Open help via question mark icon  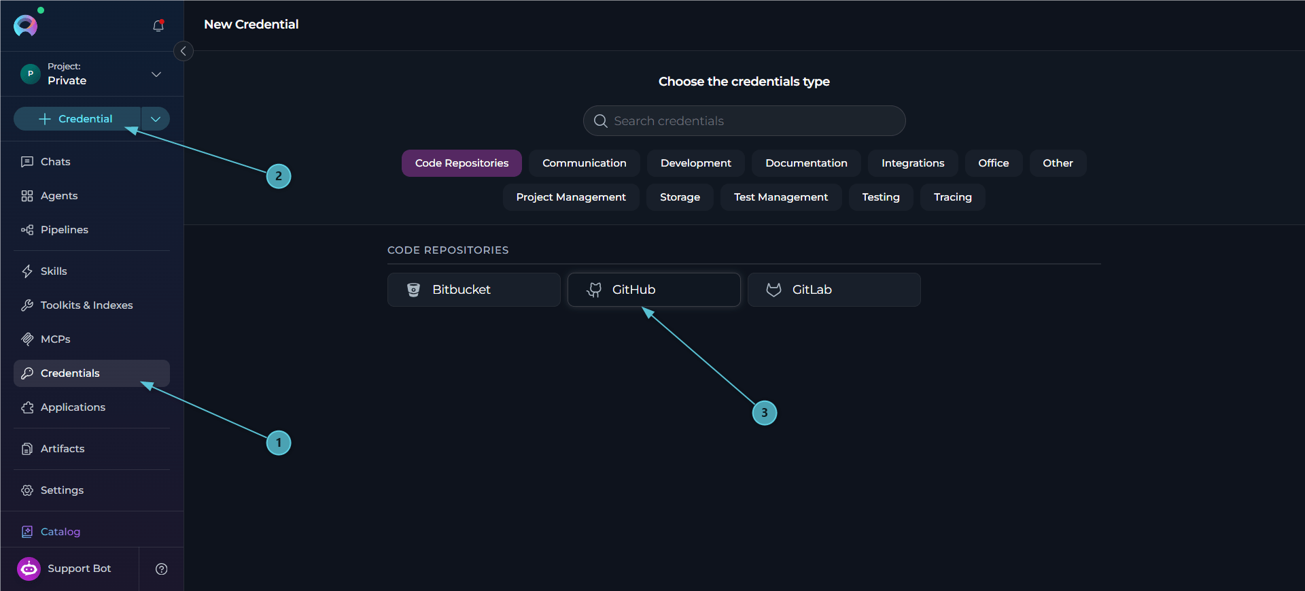click(x=161, y=569)
